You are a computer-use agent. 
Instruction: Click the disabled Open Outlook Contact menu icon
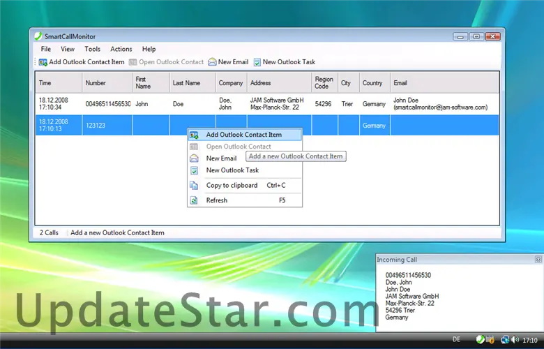pos(194,147)
